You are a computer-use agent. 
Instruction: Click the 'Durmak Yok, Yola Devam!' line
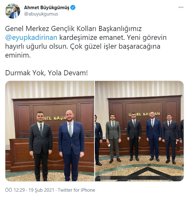pos(46,73)
